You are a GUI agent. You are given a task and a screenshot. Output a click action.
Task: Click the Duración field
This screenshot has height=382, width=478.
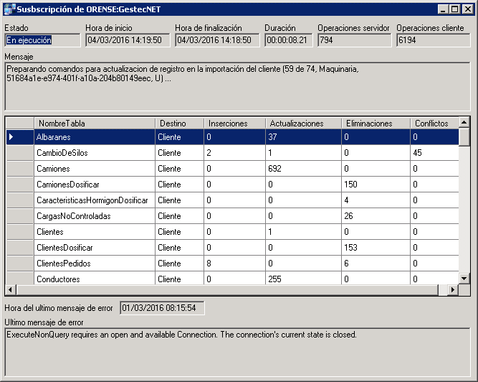[288, 40]
